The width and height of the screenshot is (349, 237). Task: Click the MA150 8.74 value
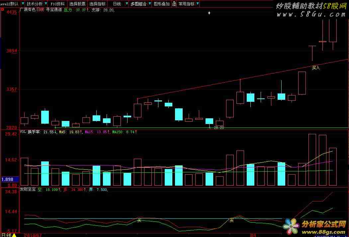(125, 132)
